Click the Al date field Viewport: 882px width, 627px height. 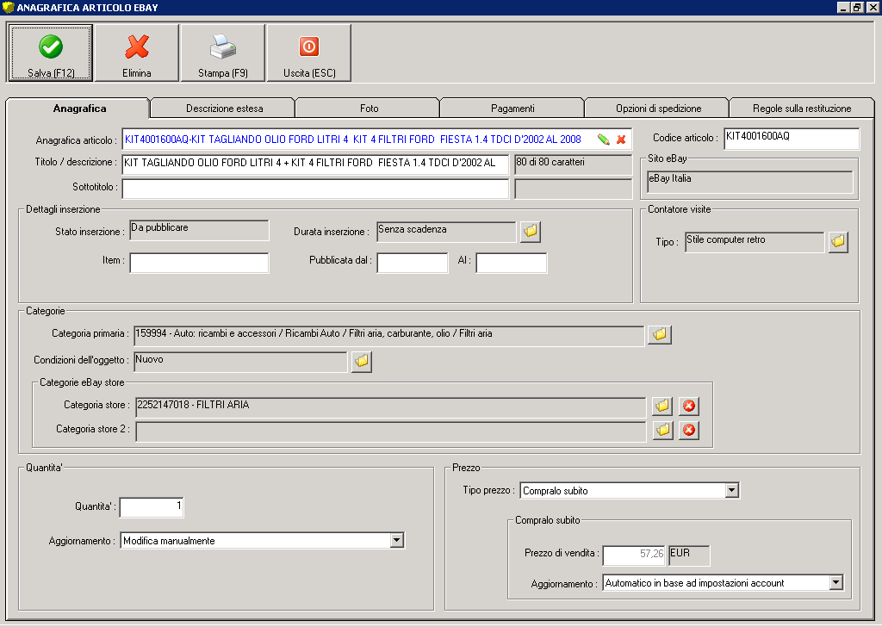pyautogui.click(x=512, y=263)
